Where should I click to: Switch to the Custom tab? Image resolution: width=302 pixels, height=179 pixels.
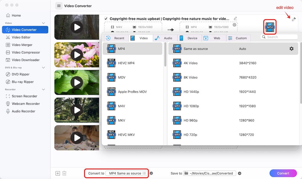click(238, 38)
